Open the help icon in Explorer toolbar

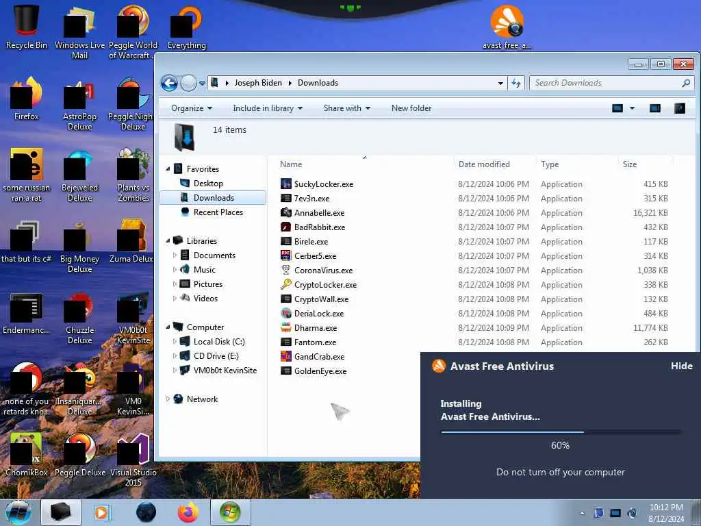pyautogui.click(x=680, y=108)
